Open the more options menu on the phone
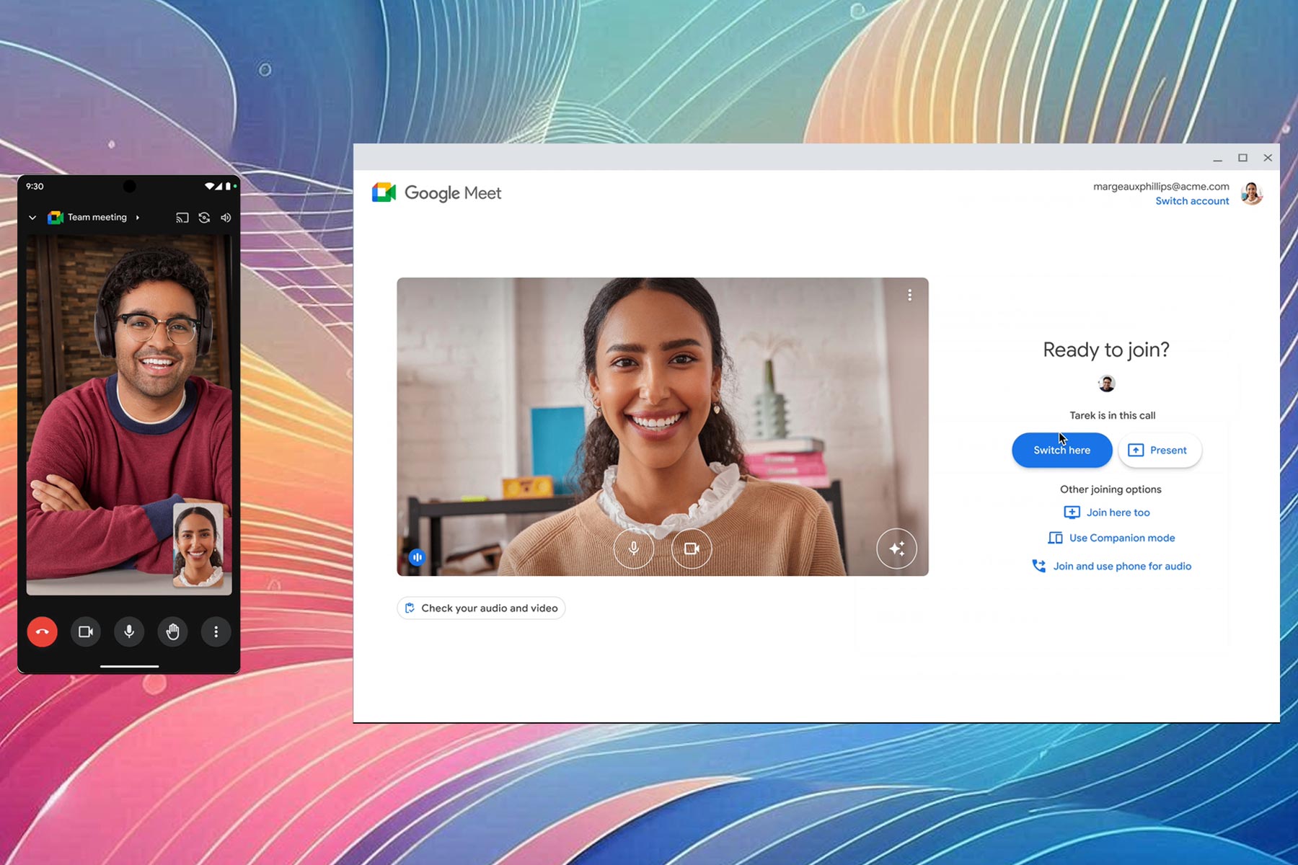This screenshot has height=865, width=1298. 215,632
